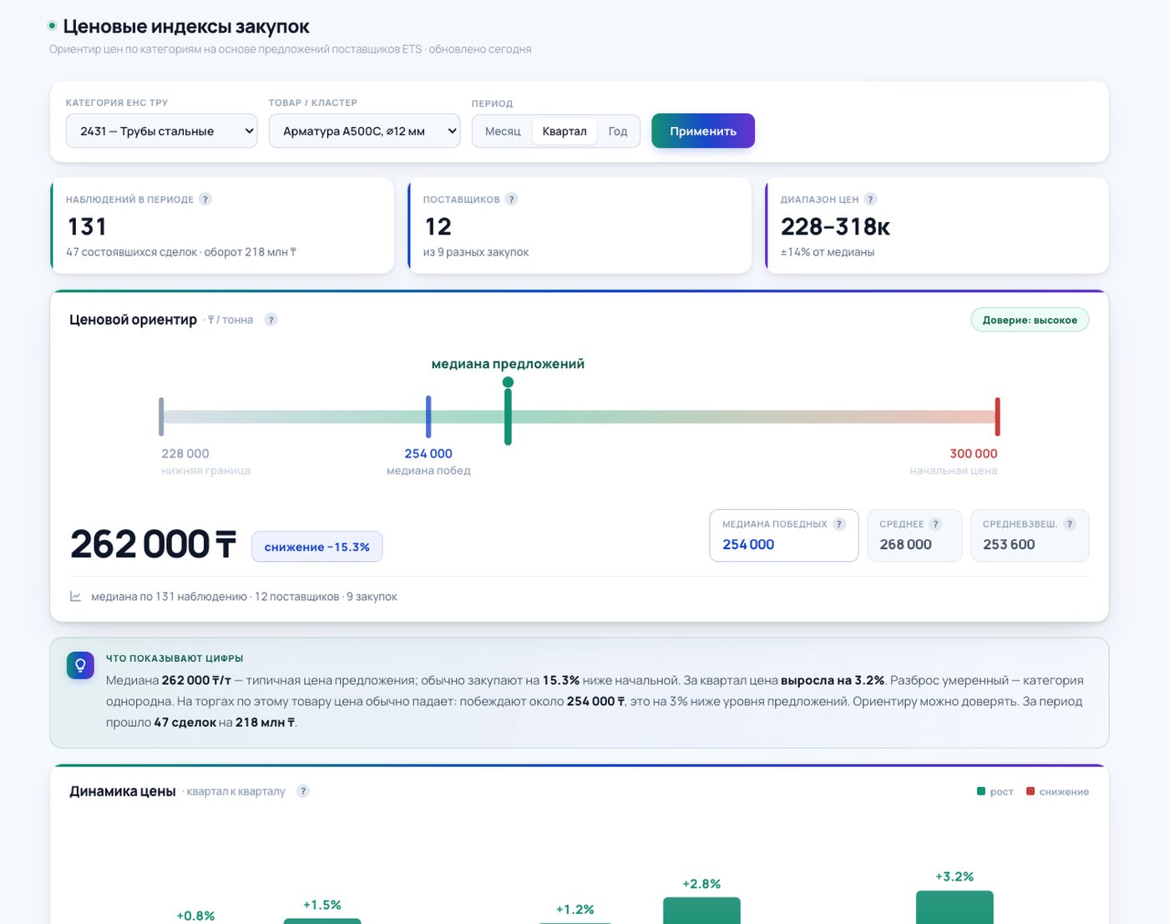Click the снижение −15.3% badge
This screenshot has height=924, width=1169.
pos(317,547)
